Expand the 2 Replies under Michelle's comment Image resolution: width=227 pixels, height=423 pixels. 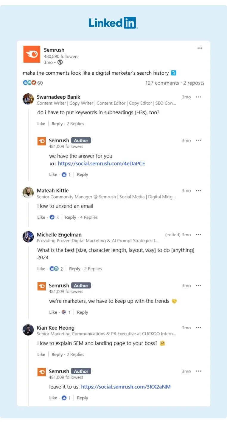click(93, 268)
